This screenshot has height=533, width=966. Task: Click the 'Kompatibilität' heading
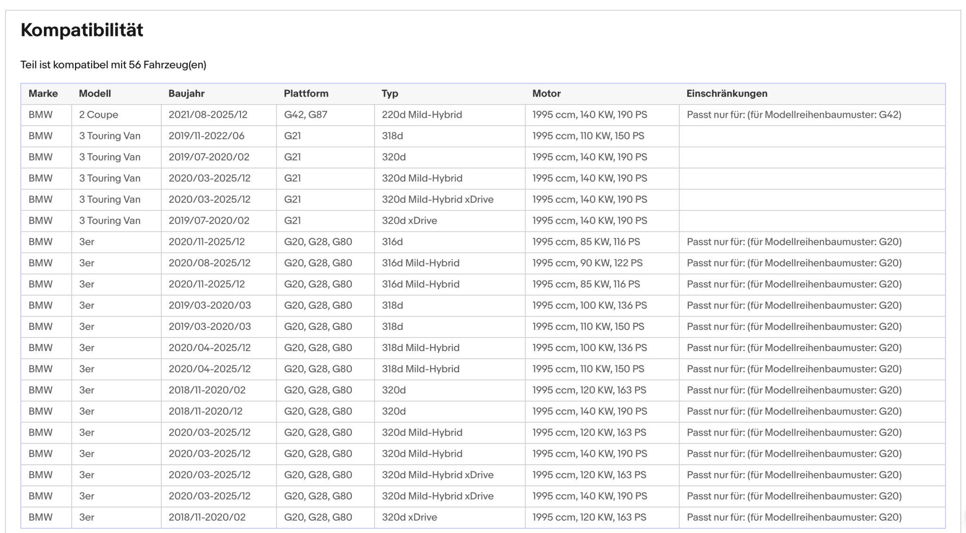82,30
